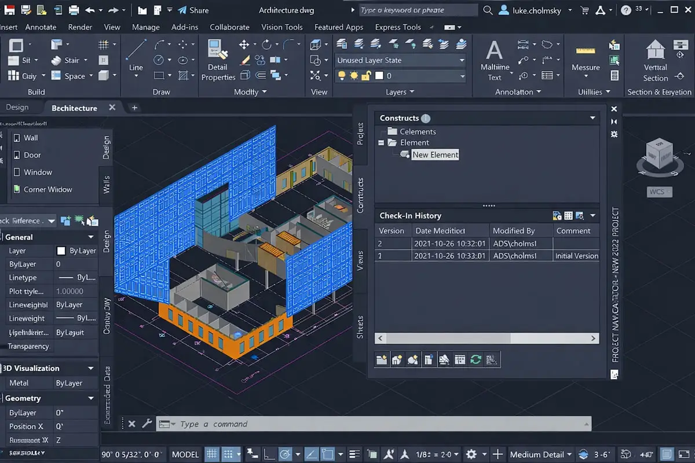Toggle the grid display in status bar
This screenshot has width=695, height=463.
213,454
